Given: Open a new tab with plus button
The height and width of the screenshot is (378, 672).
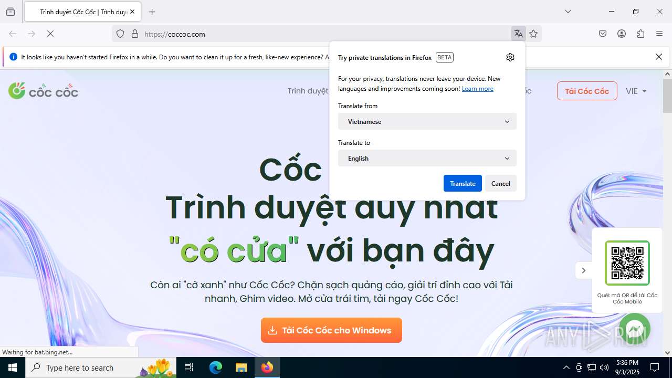Looking at the screenshot, I should (x=152, y=12).
